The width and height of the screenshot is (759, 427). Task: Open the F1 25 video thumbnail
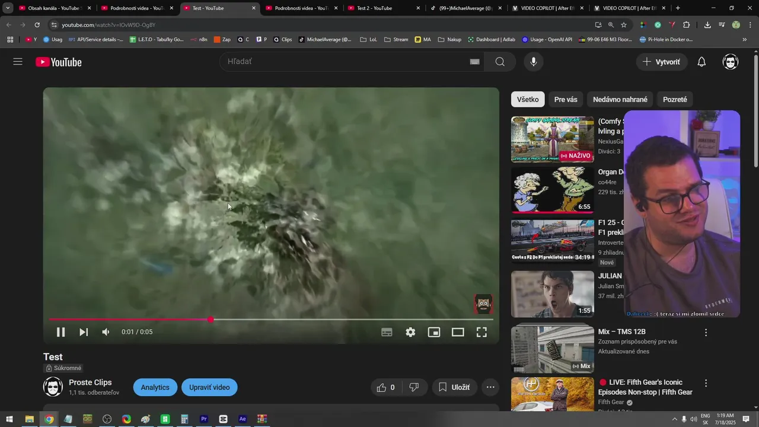(553, 241)
